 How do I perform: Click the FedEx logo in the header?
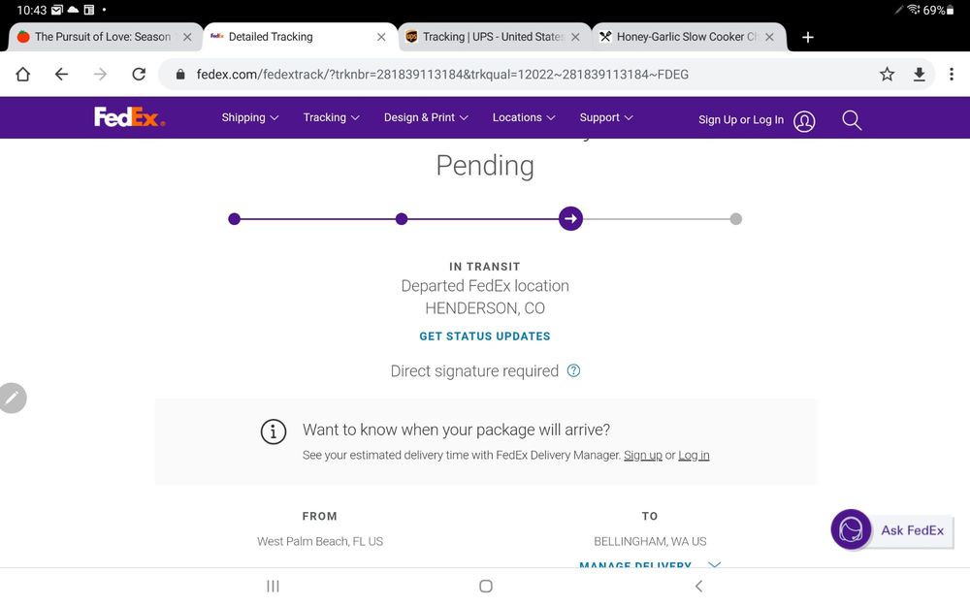click(129, 117)
